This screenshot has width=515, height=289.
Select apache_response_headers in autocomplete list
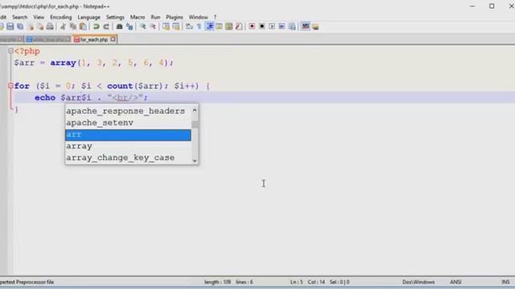pyautogui.click(x=128, y=111)
